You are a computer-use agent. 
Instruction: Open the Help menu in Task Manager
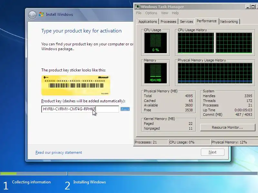175,13
